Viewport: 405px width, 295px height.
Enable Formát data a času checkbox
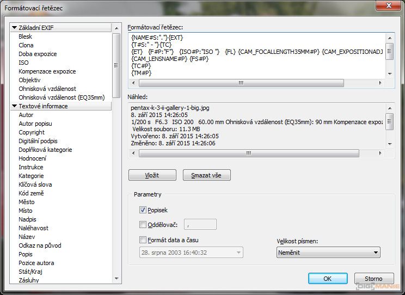click(143, 240)
